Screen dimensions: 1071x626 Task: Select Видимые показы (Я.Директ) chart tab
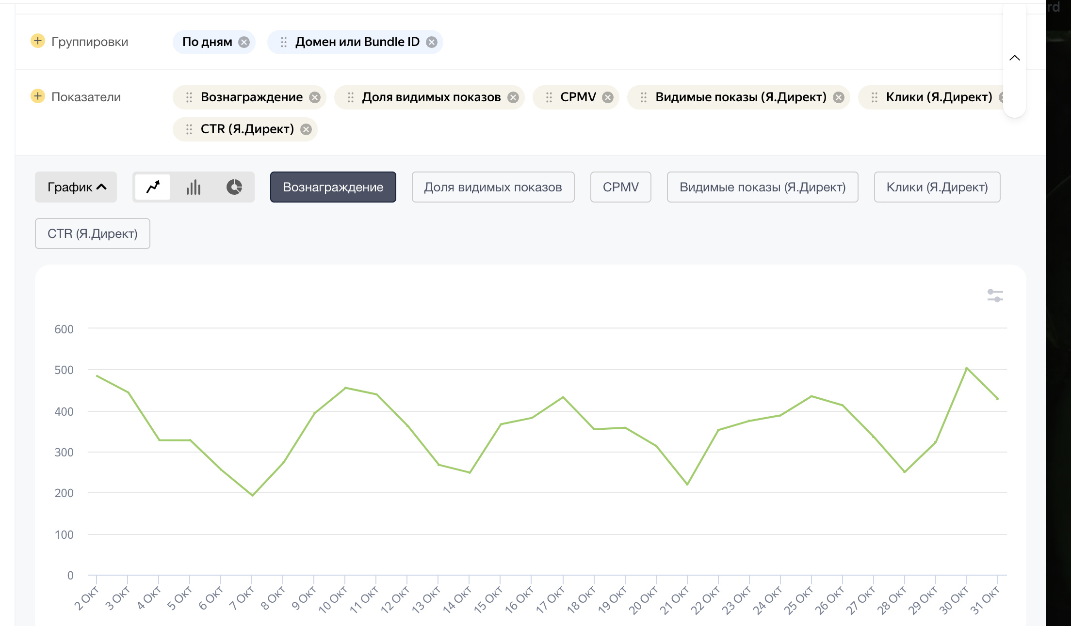pos(762,187)
